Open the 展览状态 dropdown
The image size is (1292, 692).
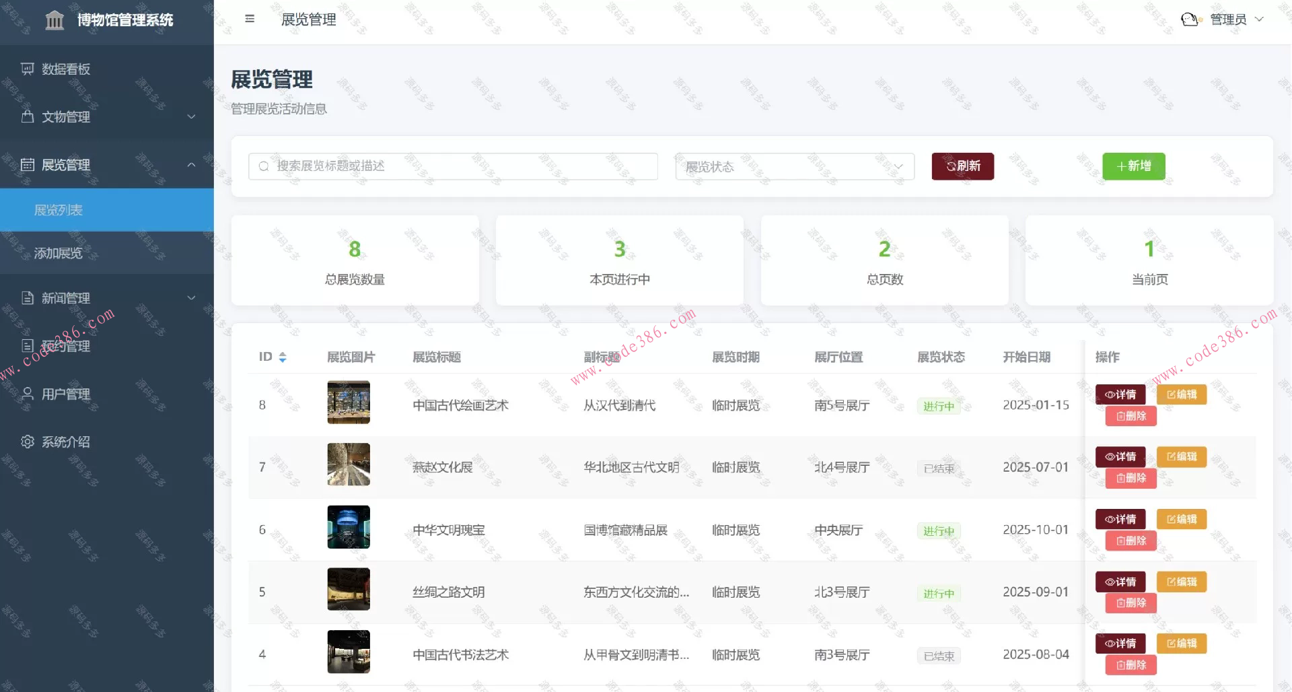coord(794,166)
